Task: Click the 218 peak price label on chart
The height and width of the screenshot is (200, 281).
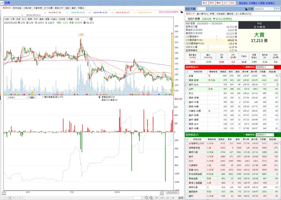Action: (81, 34)
